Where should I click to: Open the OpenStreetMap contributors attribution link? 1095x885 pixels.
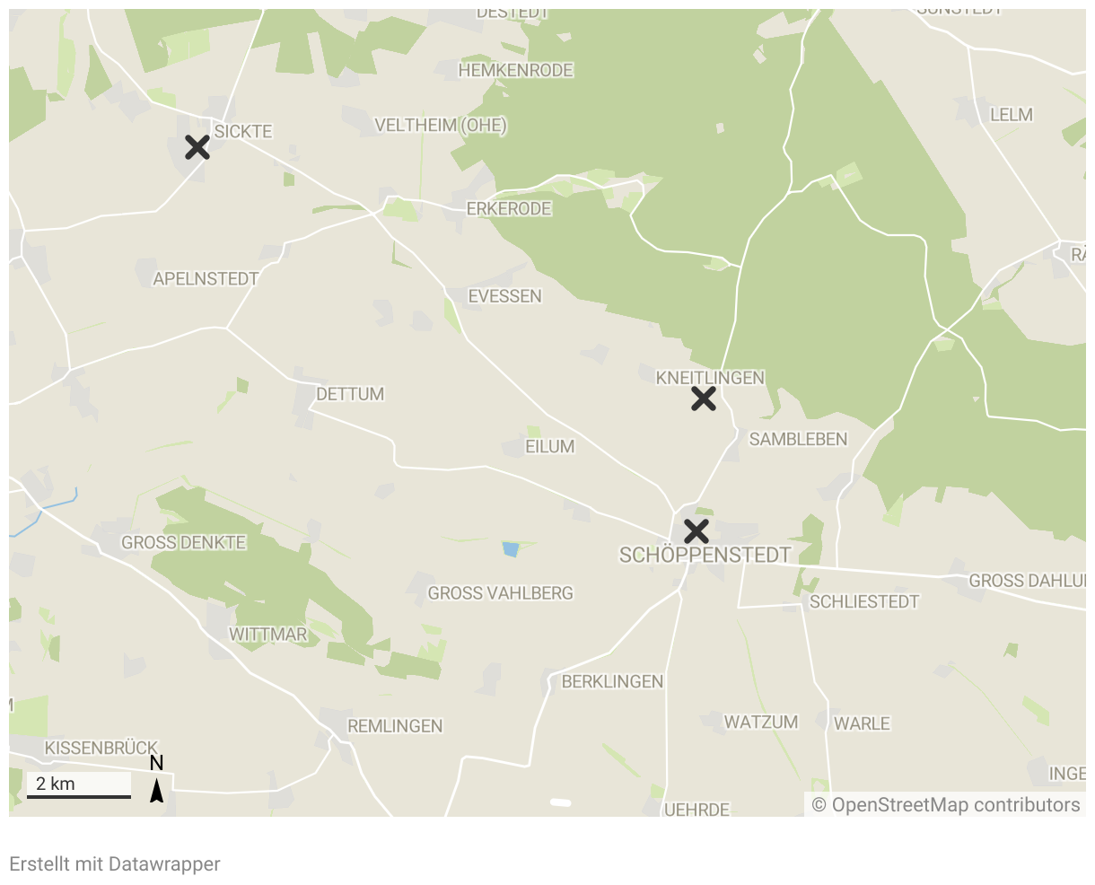click(x=946, y=804)
